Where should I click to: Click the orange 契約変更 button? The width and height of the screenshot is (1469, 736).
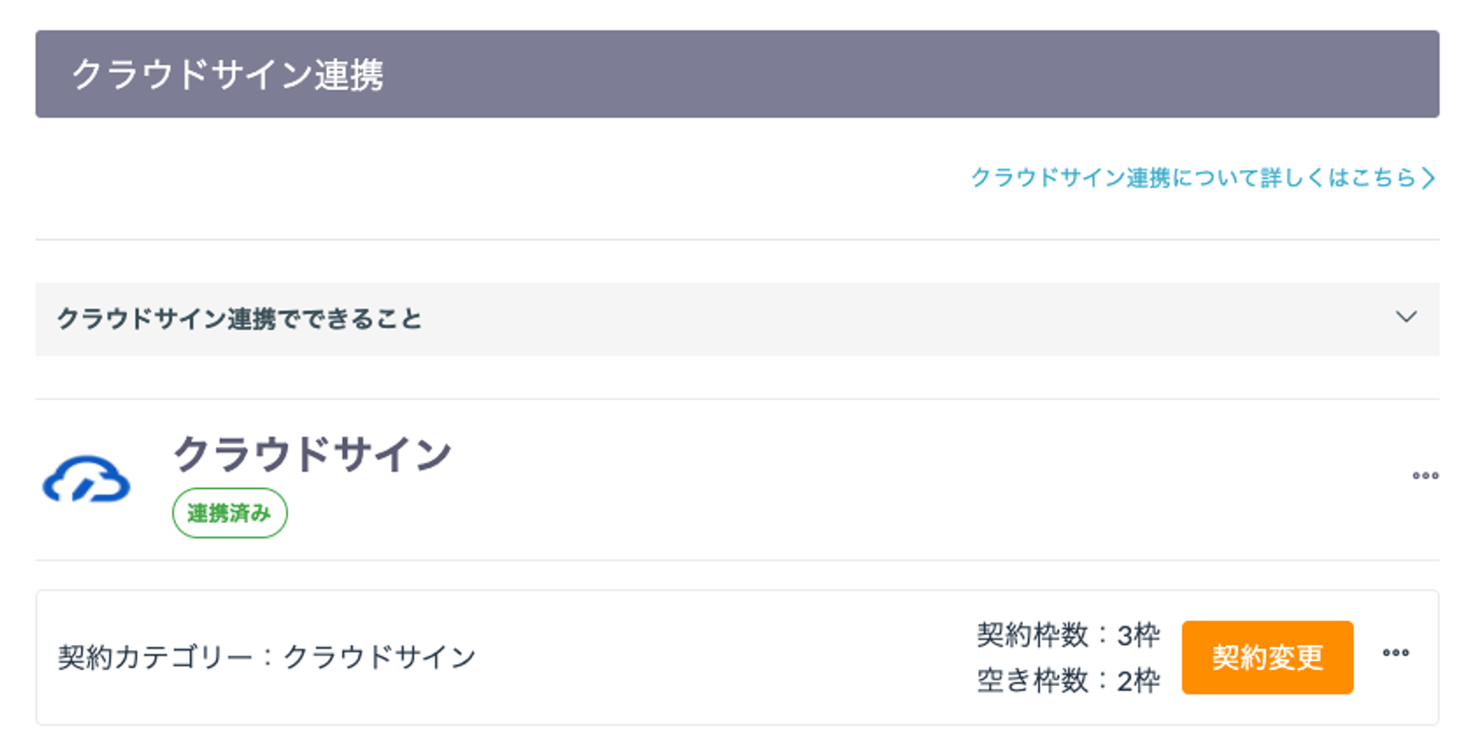click(x=1267, y=657)
